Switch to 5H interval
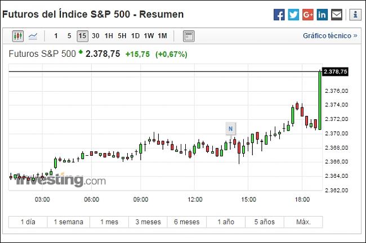The height and width of the screenshot is (243, 366). pos(122,36)
